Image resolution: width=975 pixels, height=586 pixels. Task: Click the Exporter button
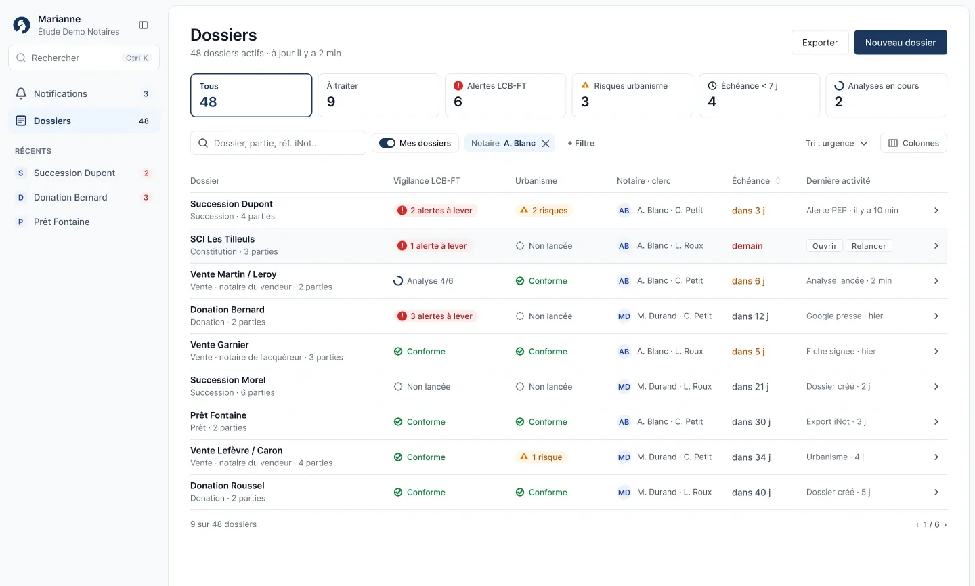[x=820, y=43]
